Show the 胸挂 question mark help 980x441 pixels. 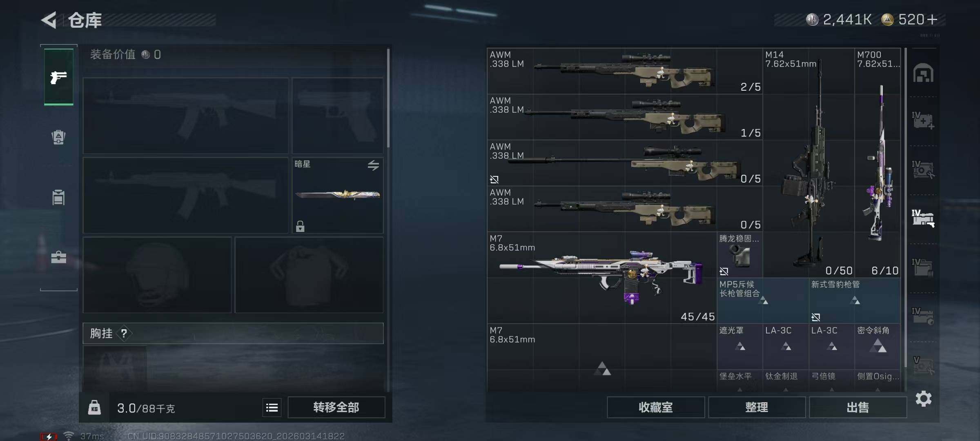pos(124,334)
